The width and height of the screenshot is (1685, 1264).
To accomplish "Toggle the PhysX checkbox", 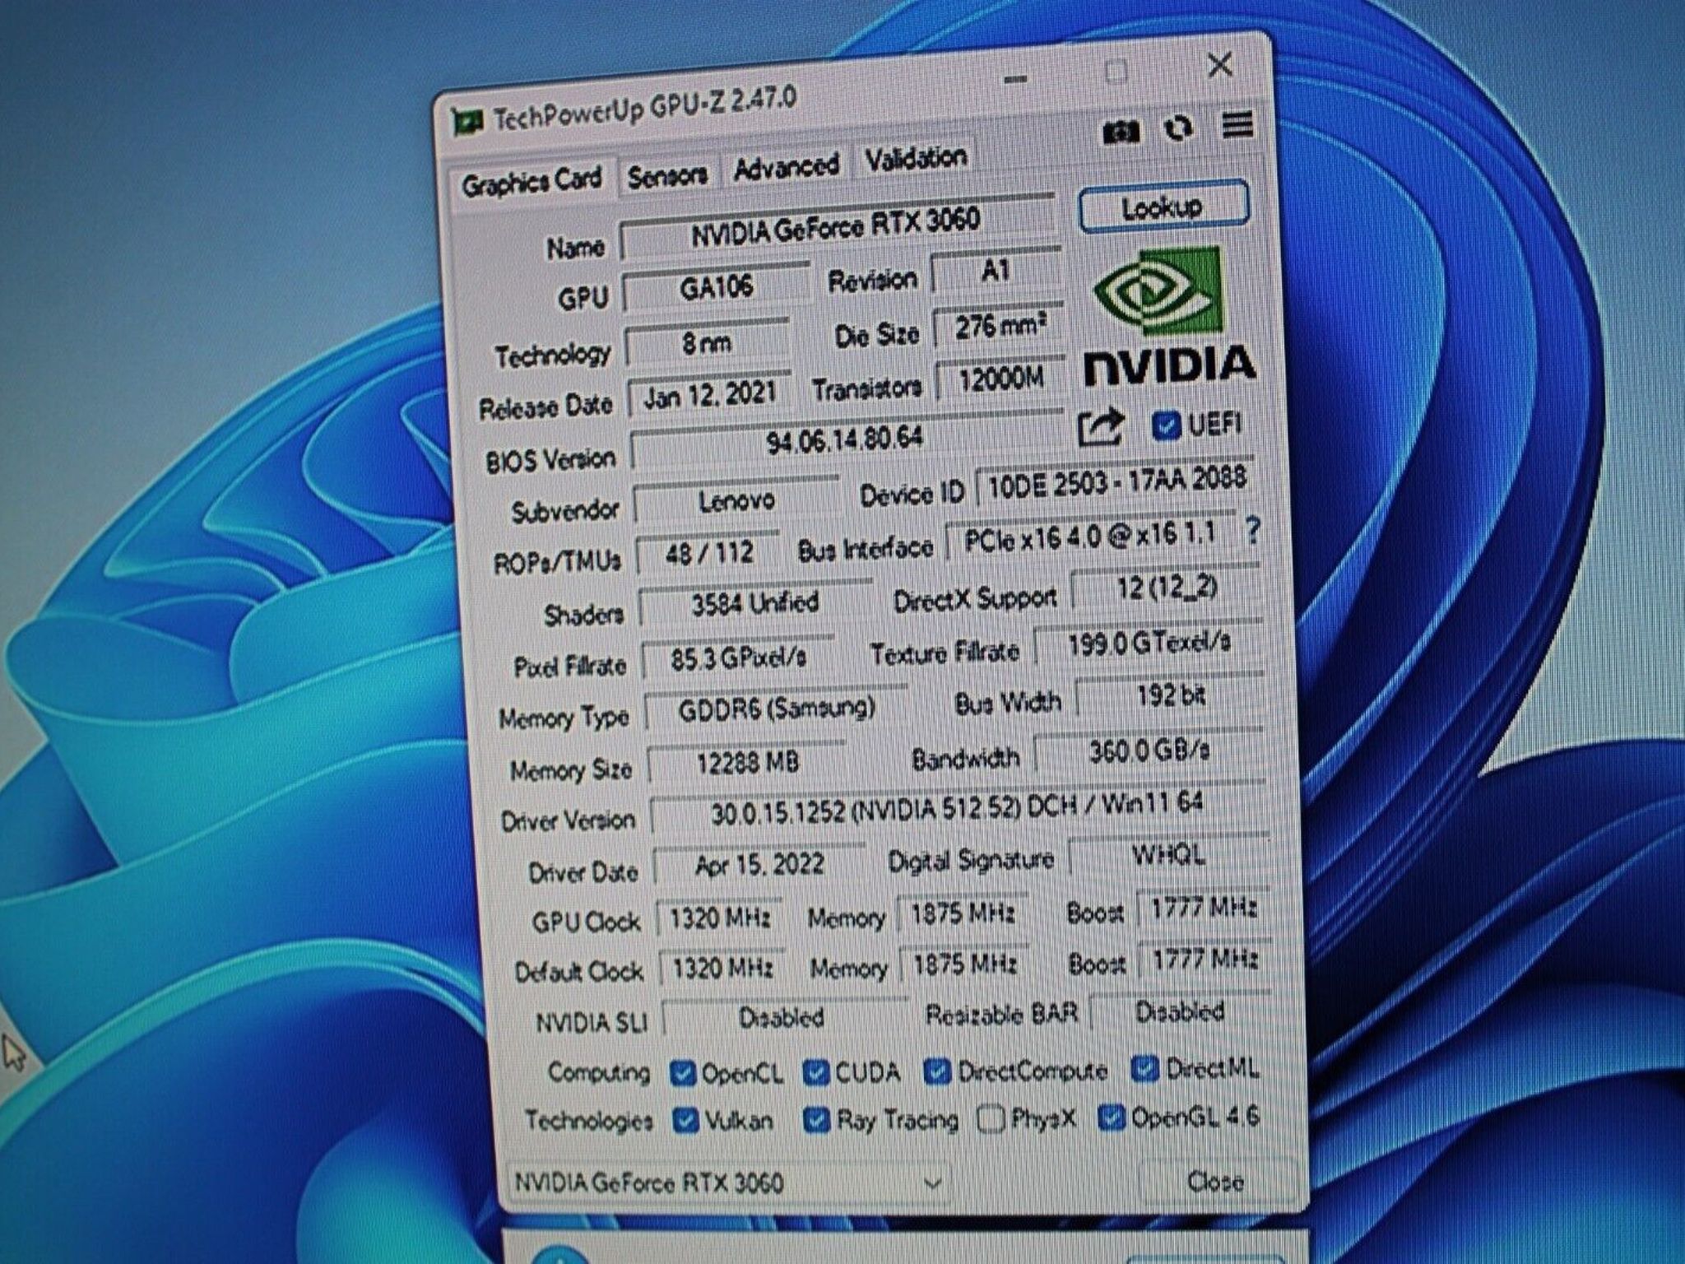I will coord(991,1118).
